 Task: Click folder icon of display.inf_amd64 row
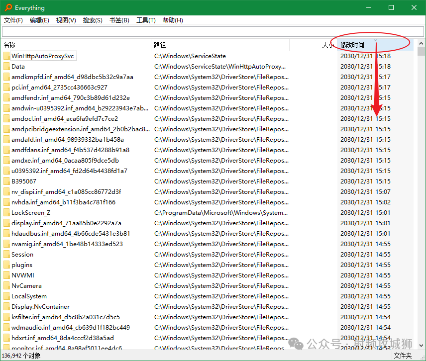(x=7, y=223)
